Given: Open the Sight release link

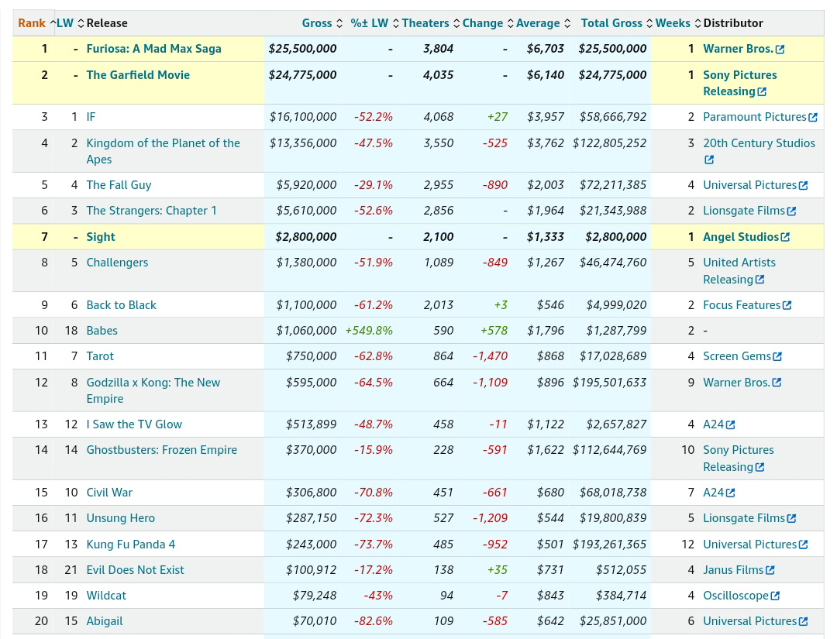Looking at the screenshot, I should tap(101, 237).
